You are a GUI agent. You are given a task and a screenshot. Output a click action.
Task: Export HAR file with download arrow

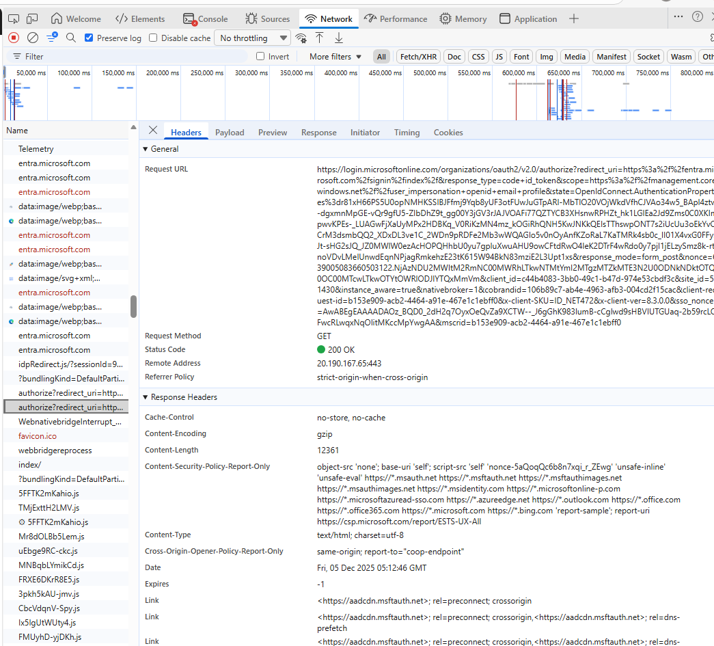(x=338, y=38)
